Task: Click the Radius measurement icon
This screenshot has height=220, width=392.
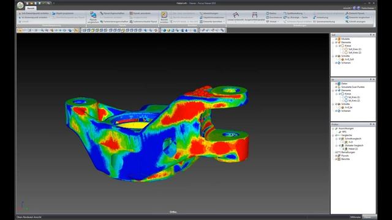Action: click(268, 13)
